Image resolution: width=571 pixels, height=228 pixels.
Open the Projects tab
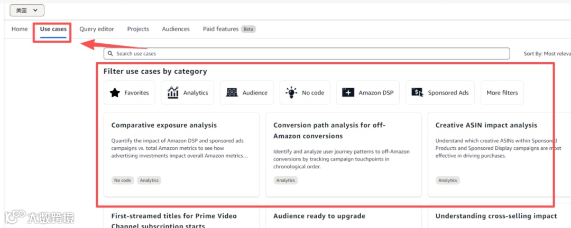[x=138, y=29]
